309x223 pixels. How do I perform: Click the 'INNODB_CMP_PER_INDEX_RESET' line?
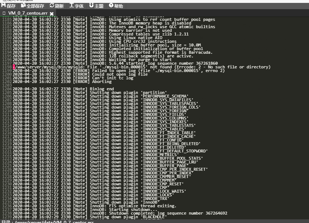[x=110, y=169]
